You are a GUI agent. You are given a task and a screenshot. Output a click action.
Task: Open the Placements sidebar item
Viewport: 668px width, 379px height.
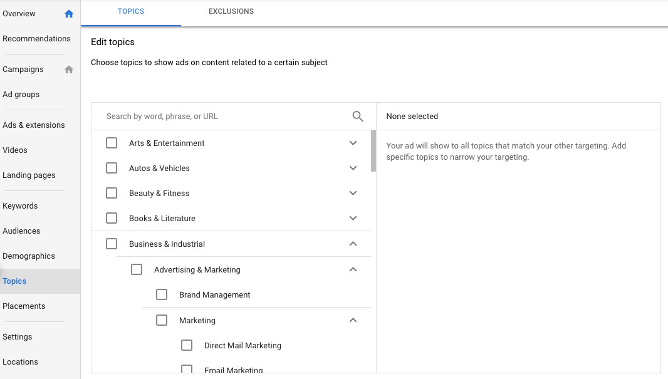click(x=24, y=306)
